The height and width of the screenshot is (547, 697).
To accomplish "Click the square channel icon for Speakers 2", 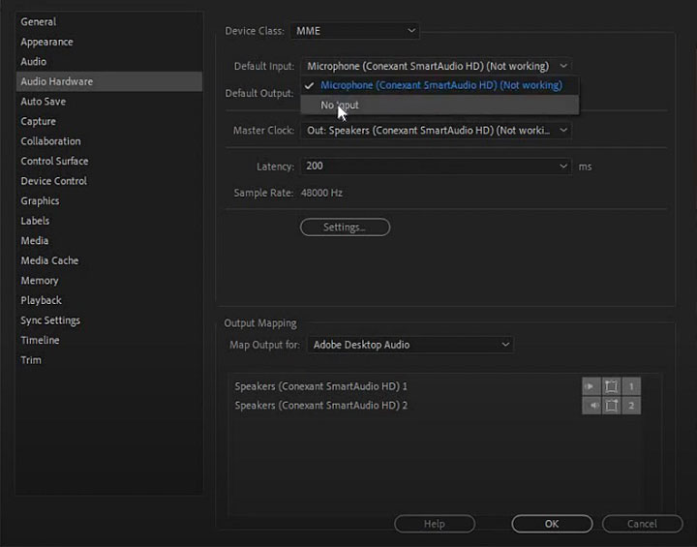I will (x=611, y=406).
